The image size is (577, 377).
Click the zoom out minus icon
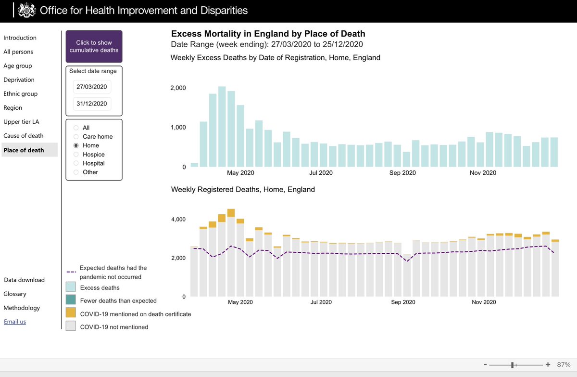(x=485, y=364)
